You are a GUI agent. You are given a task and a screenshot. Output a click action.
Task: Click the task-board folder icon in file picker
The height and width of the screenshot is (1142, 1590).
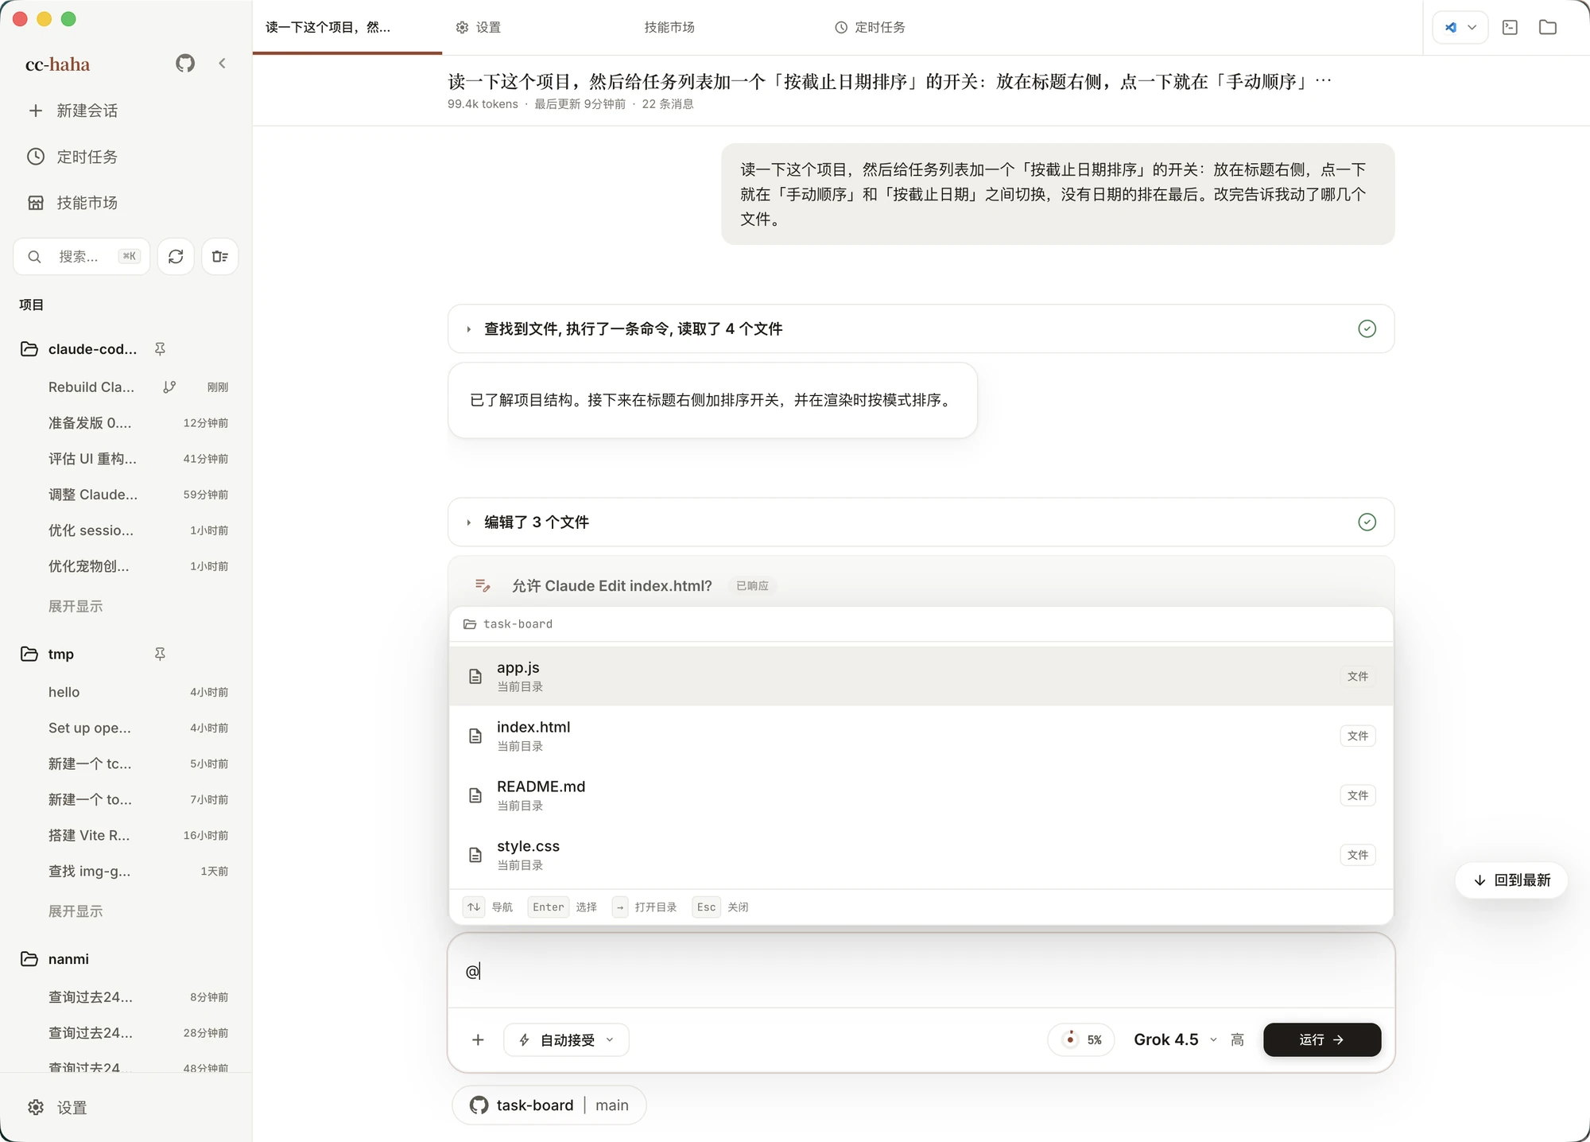coord(470,624)
